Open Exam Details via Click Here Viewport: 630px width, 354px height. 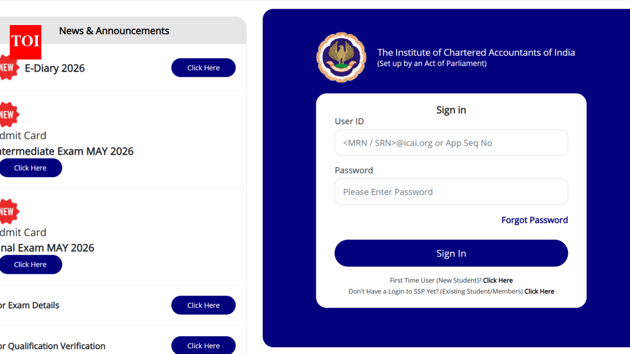203,305
